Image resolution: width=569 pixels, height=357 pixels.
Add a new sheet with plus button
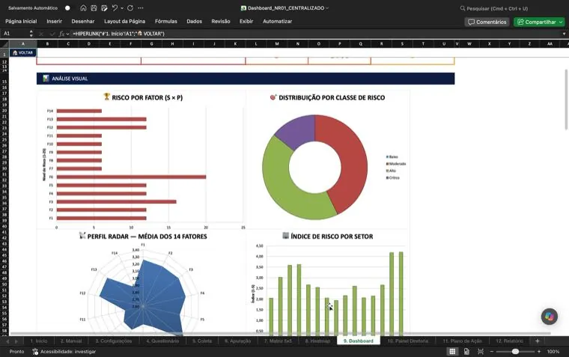point(538,341)
